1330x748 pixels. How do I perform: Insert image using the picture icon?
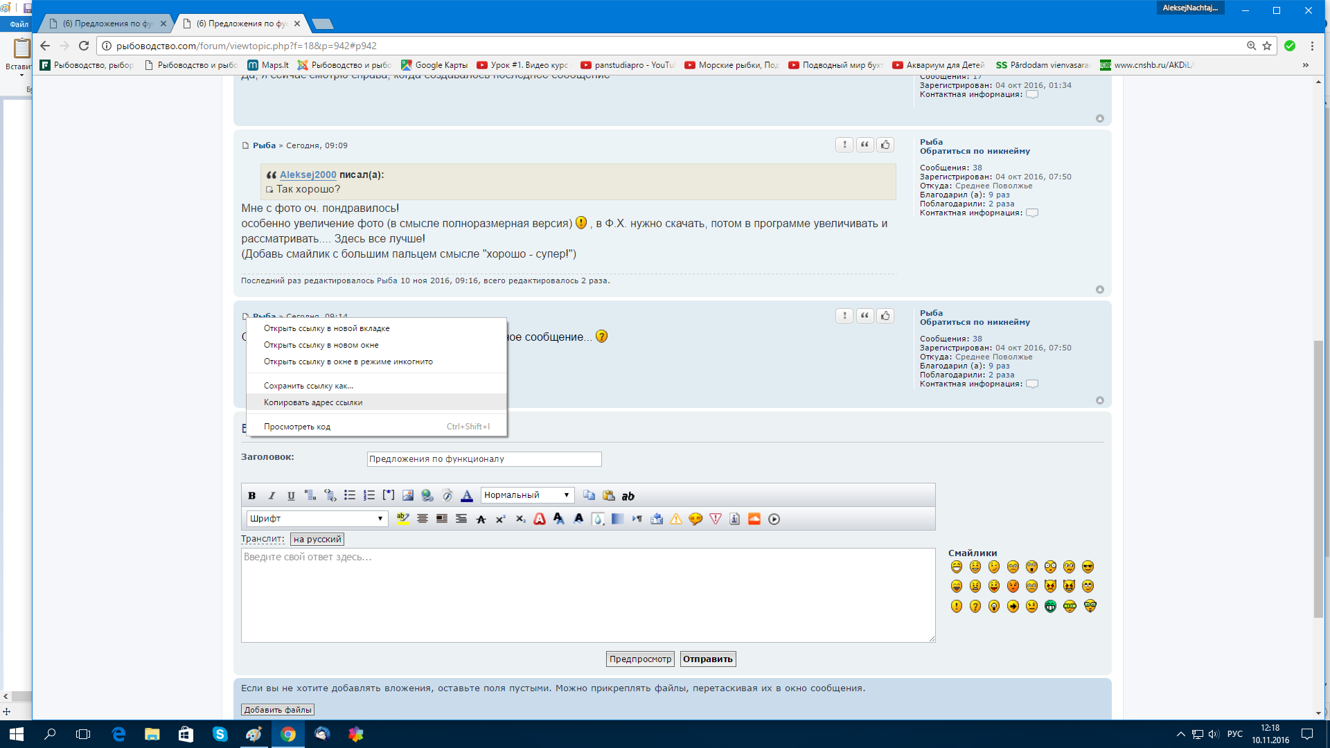408,496
